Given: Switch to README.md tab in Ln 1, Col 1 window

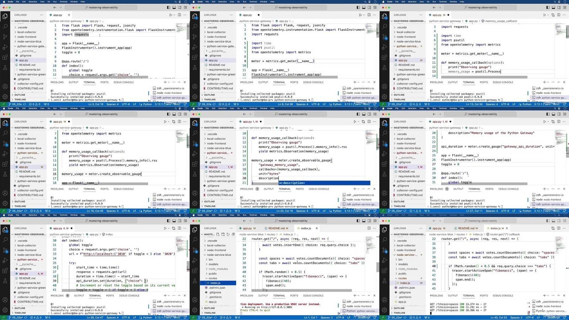Looking at the screenshot, I should pos(276,228).
